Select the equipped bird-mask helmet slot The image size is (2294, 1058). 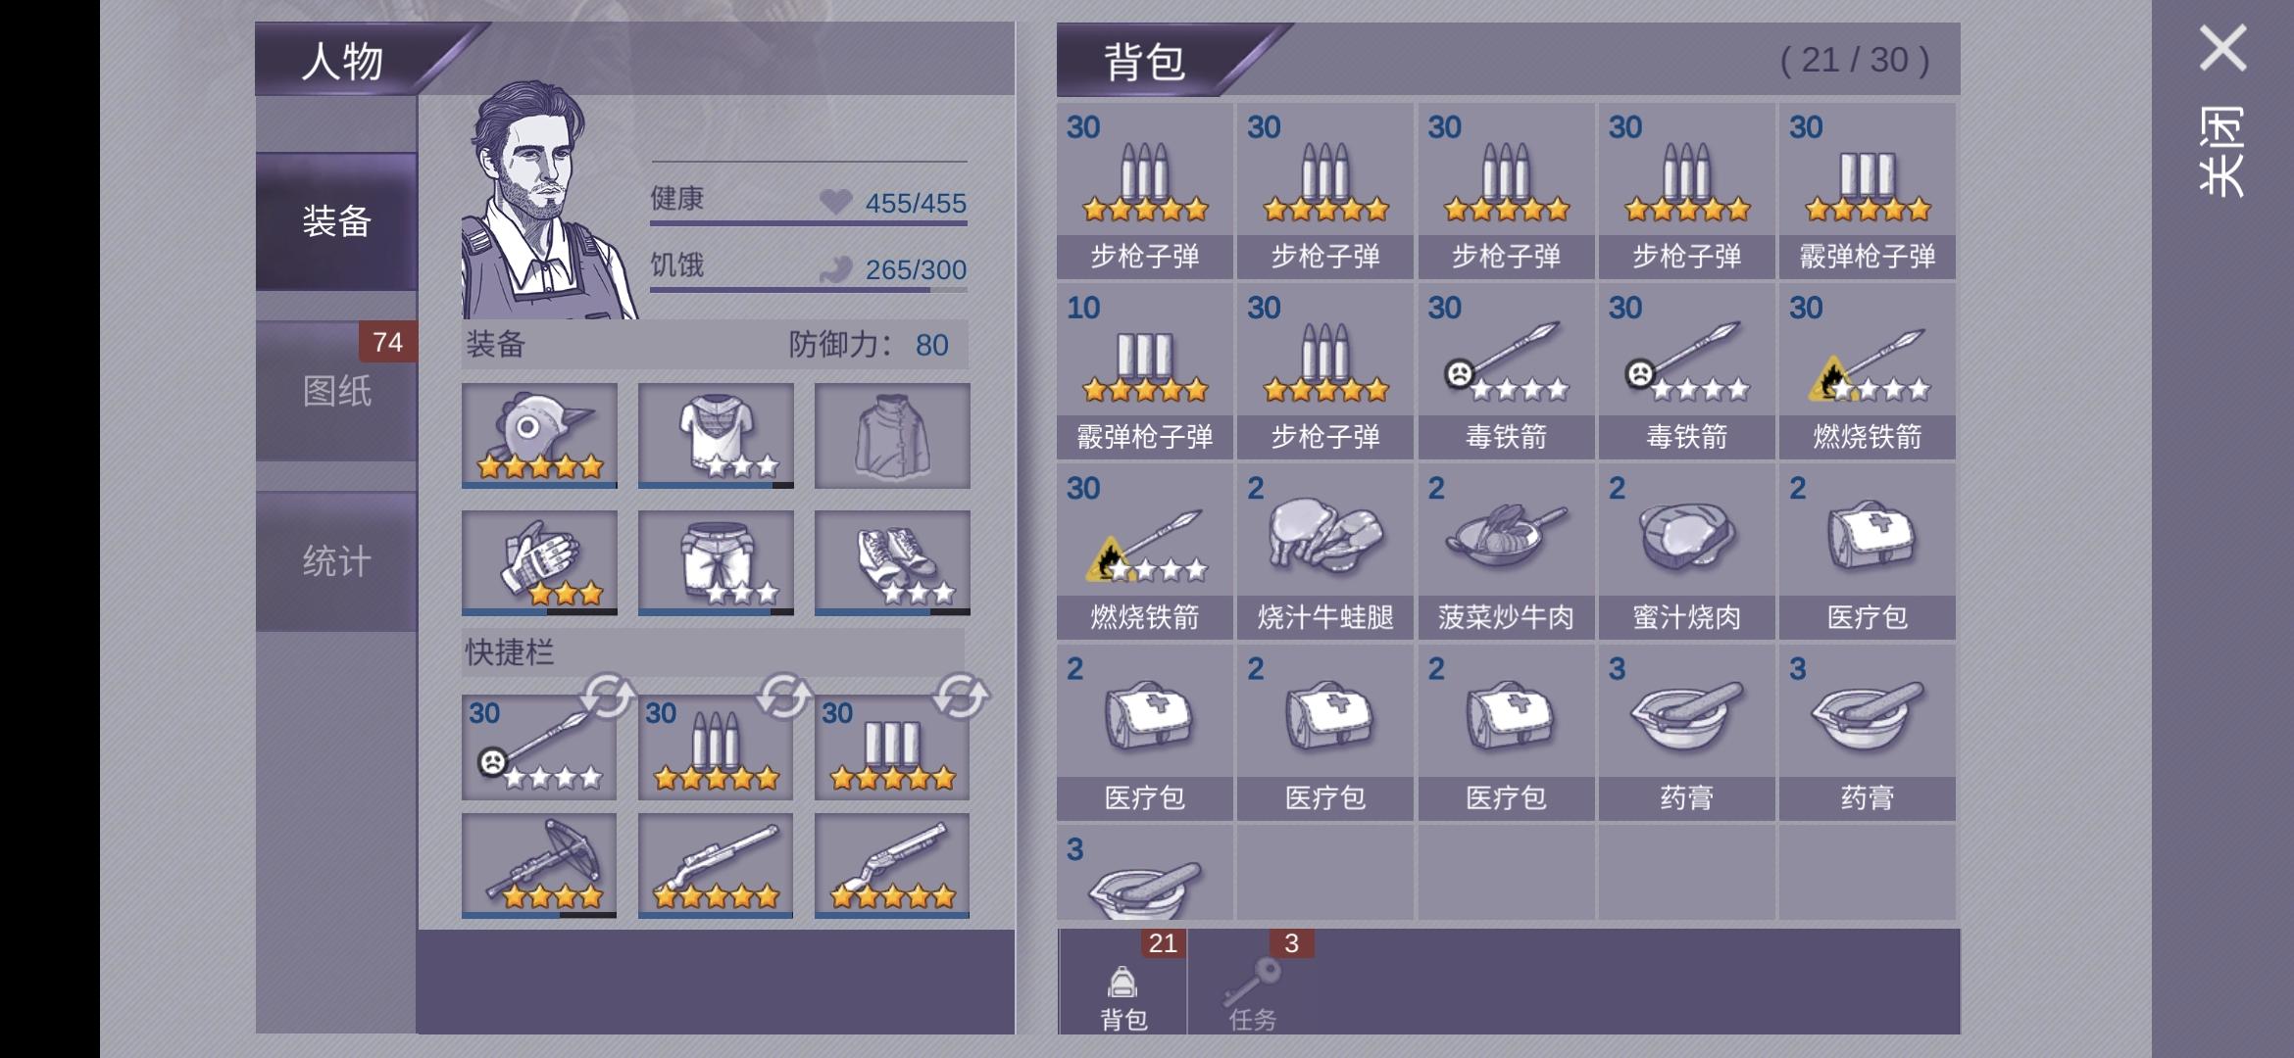[x=539, y=435]
